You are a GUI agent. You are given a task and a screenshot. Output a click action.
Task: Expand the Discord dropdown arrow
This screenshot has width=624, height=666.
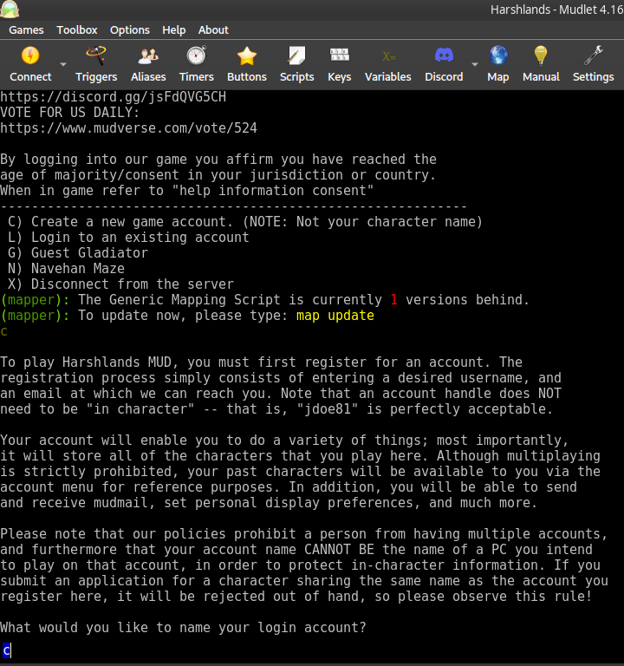pos(474,64)
